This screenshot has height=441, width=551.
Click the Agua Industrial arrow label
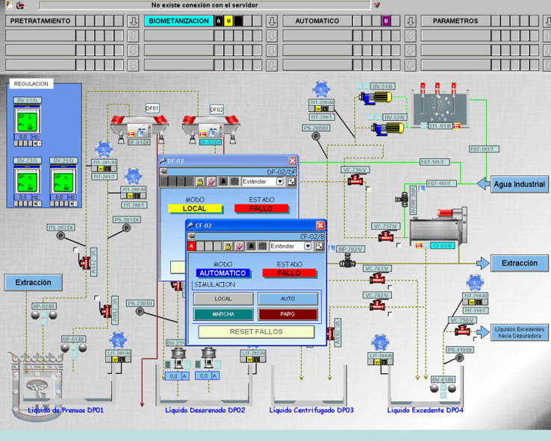520,184
